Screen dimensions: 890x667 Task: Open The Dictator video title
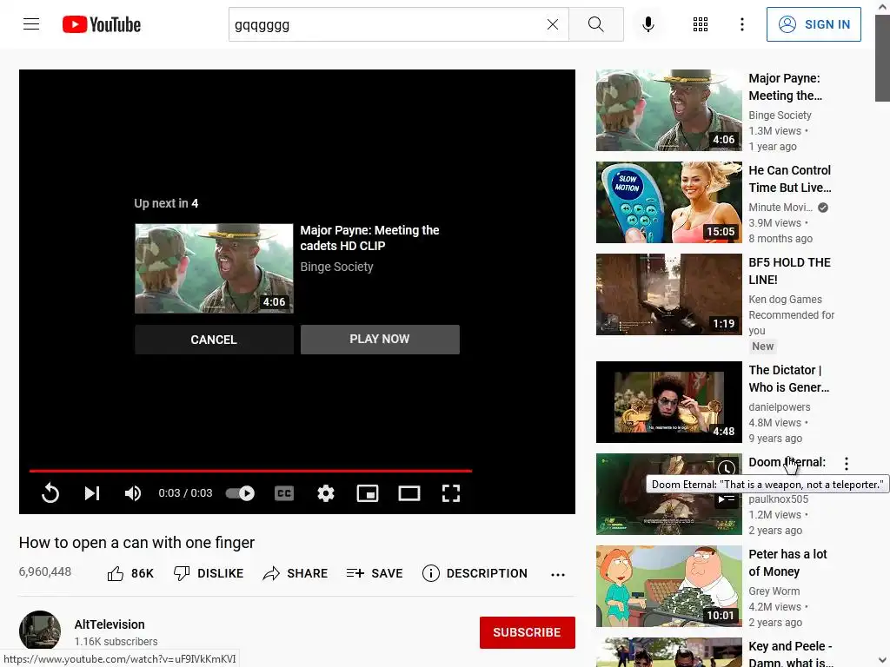[x=788, y=379]
